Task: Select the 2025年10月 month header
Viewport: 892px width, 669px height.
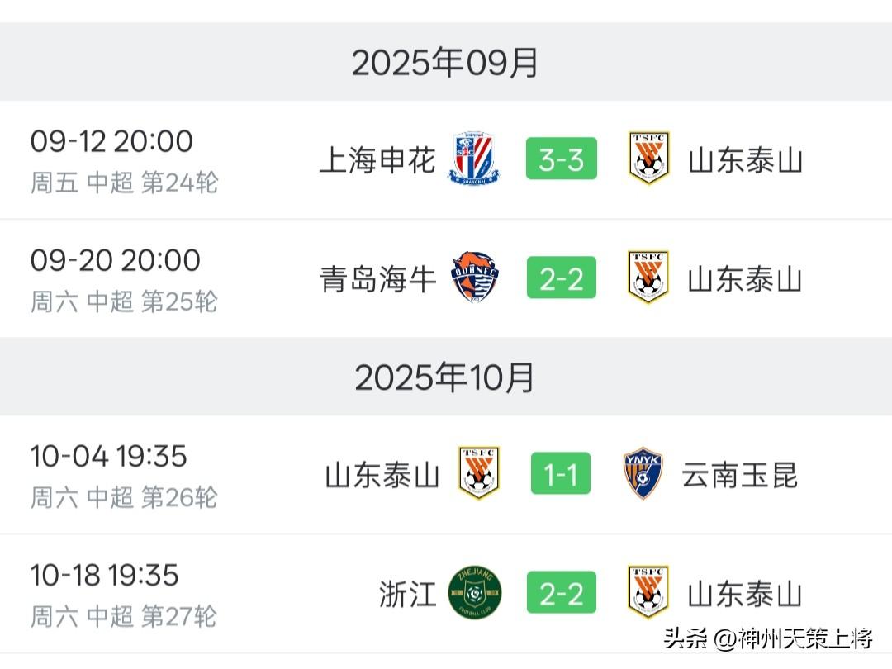Action: tap(445, 377)
